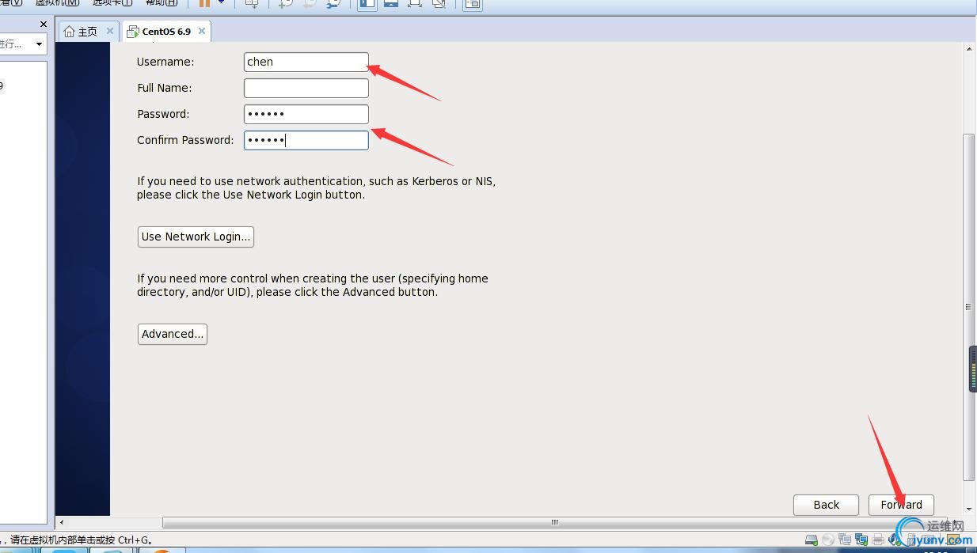
Task: Click the "Full Name:" label text
Action: click(165, 88)
